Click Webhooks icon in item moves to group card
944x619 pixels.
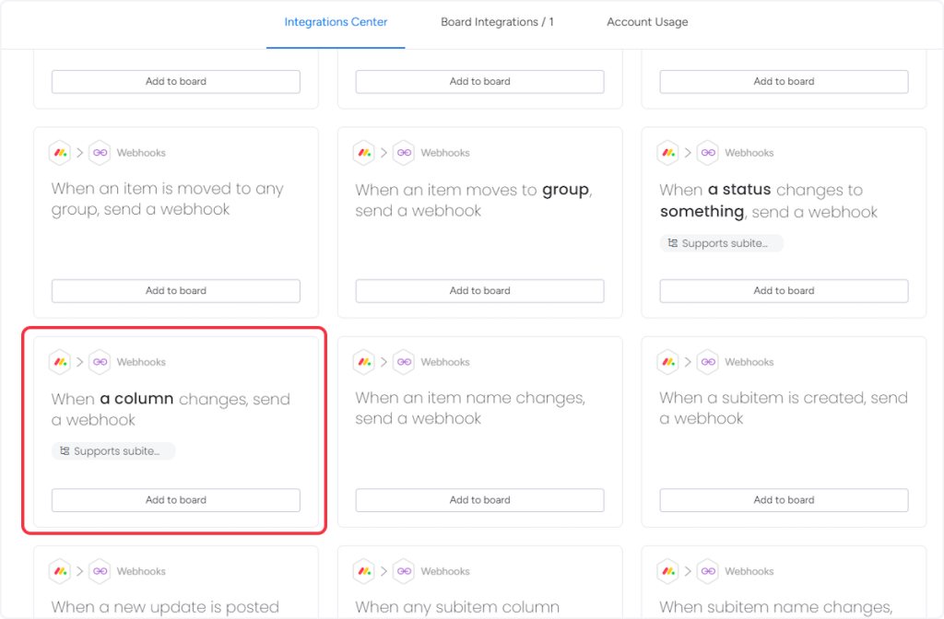(x=404, y=153)
